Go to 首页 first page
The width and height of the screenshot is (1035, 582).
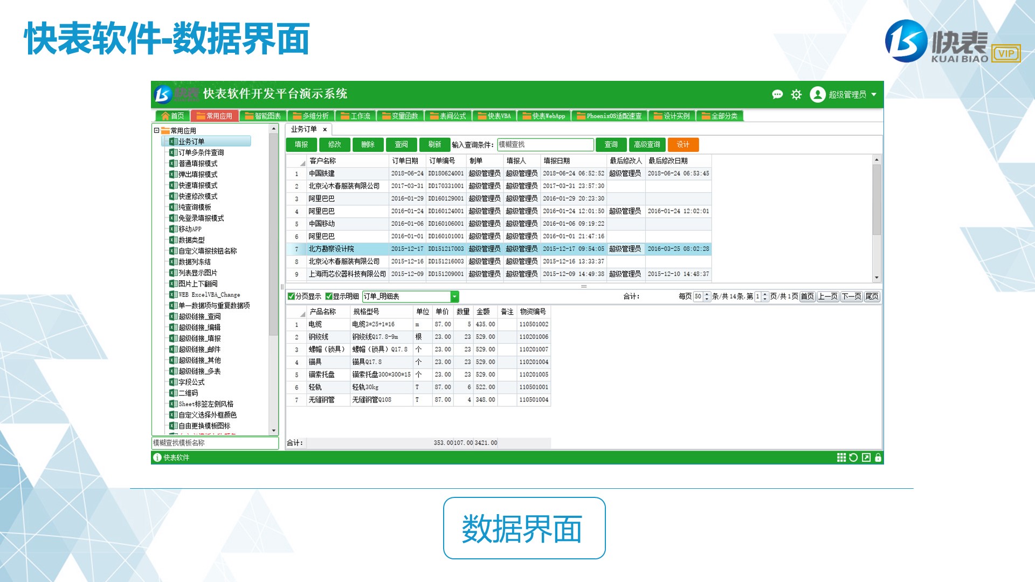pyautogui.click(x=807, y=296)
